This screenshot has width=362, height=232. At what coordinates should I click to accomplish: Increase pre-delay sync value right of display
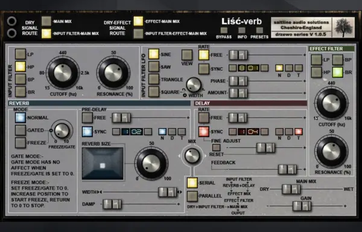coord(148,132)
